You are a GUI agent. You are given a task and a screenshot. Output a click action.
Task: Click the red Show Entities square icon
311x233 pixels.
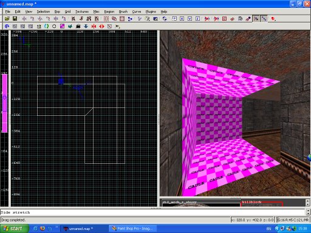[x=224, y=19]
